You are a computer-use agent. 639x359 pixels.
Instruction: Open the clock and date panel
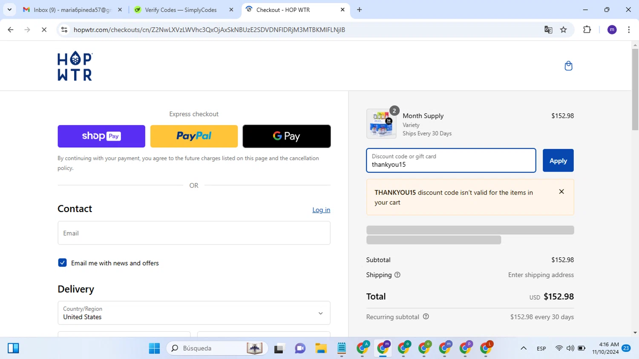click(x=605, y=348)
